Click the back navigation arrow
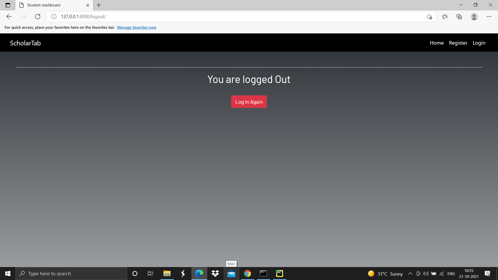This screenshot has height=280, width=498. coord(9,16)
